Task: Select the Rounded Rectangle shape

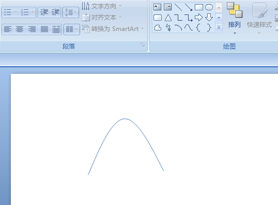Action: point(157,18)
